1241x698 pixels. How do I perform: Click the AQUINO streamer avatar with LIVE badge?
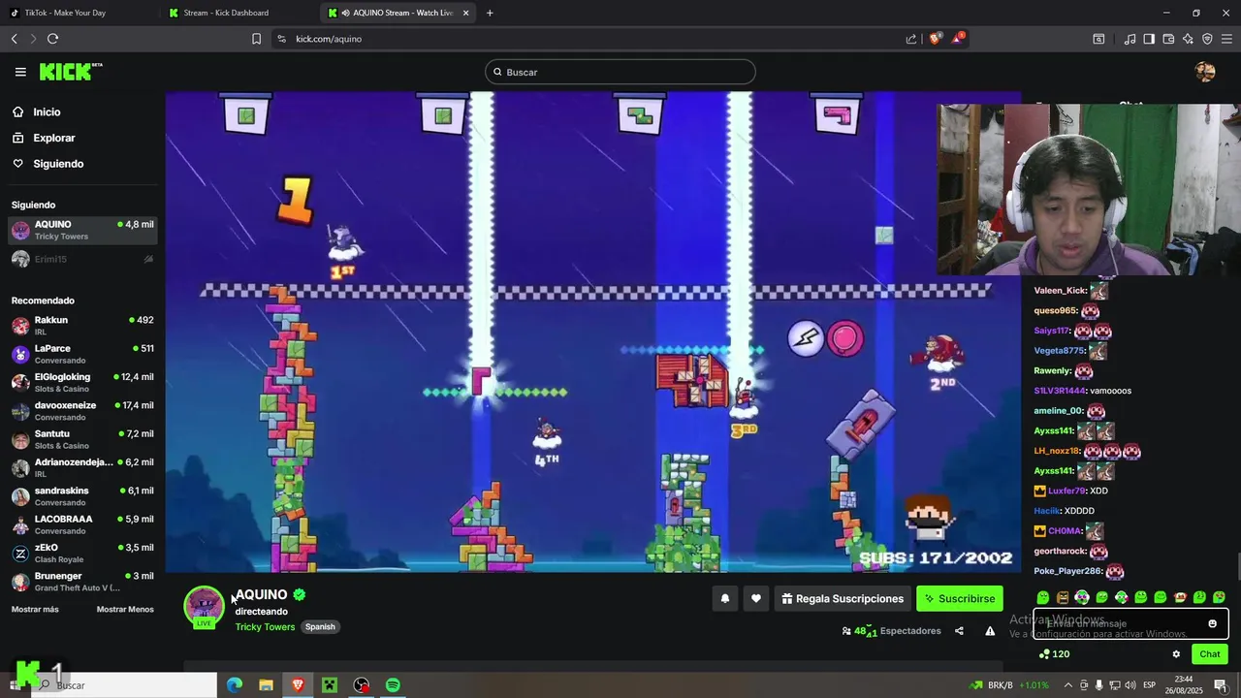204,607
